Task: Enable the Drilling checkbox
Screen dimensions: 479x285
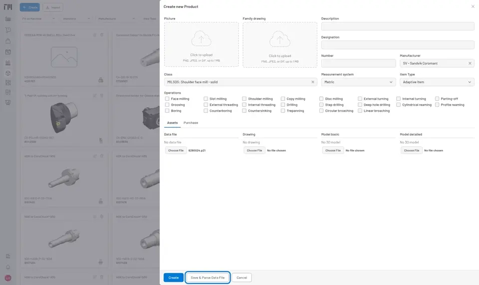Action: click(x=283, y=105)
